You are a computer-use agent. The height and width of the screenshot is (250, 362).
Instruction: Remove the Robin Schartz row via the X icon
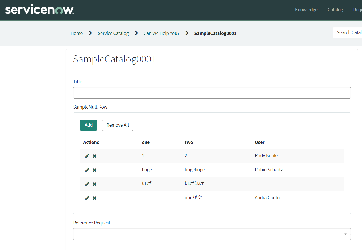pos(94,170)
